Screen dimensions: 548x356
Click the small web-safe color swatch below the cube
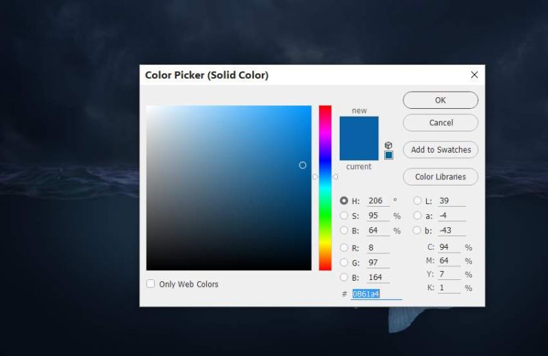(x=388, y=155)
